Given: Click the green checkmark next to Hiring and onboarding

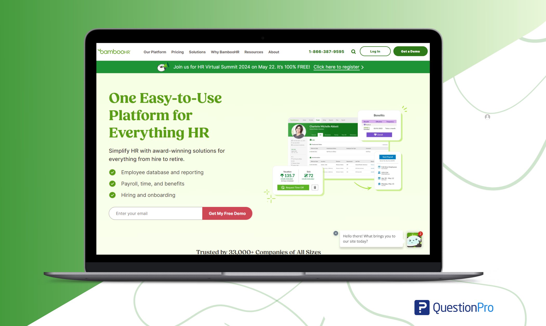Looking at the screenshot, I should coord(113,194).
